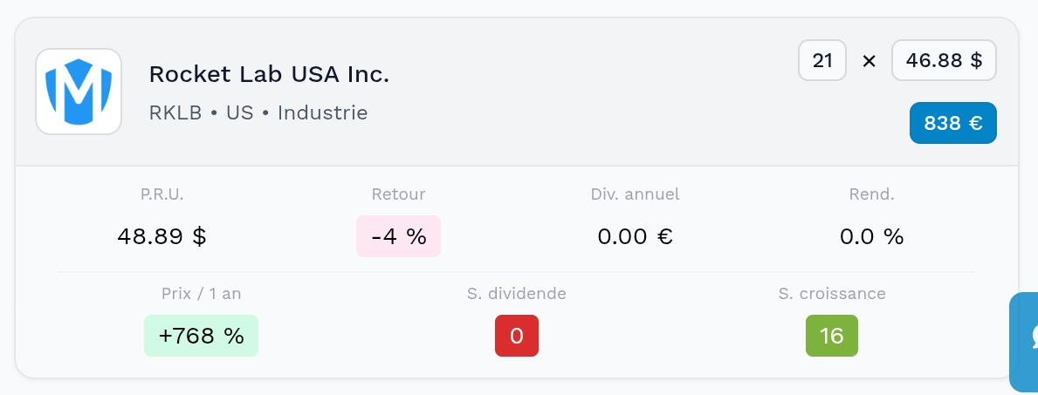Open the chat bubble widget
The width and height of the screenshot is (1038, 395).
(1024, 342)
